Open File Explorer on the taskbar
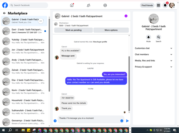 [23, 130]
